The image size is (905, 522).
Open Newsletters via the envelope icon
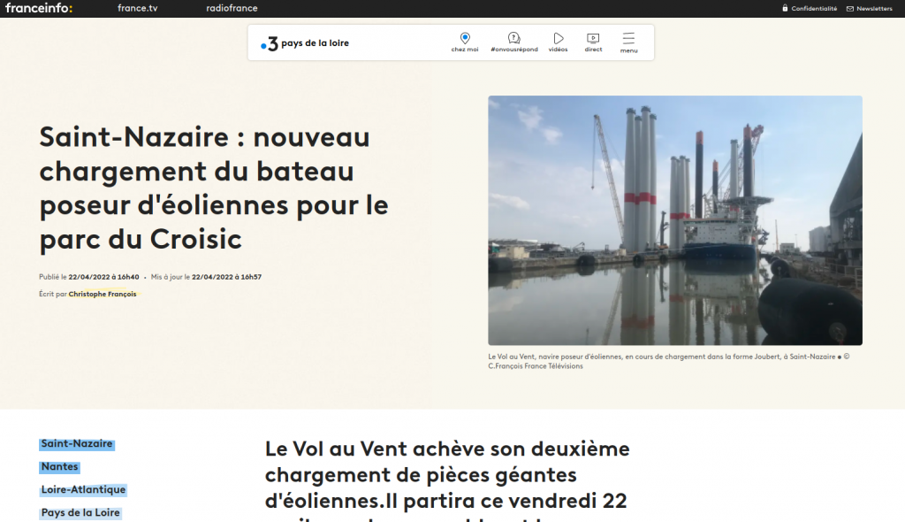(x=850, y=9)
